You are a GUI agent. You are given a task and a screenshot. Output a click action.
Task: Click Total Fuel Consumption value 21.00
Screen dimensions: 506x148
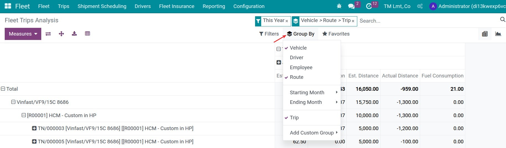click(457, 89)
